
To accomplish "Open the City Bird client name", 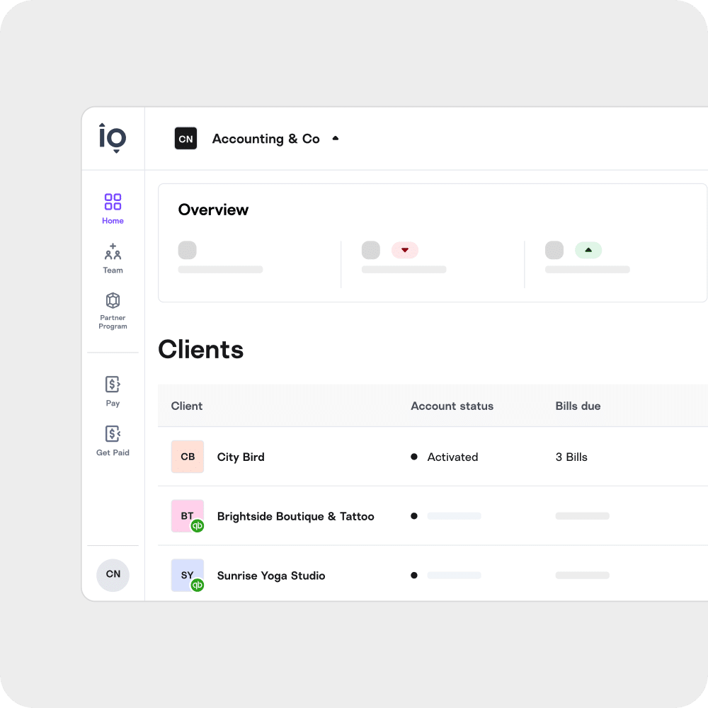I will 241,457.
